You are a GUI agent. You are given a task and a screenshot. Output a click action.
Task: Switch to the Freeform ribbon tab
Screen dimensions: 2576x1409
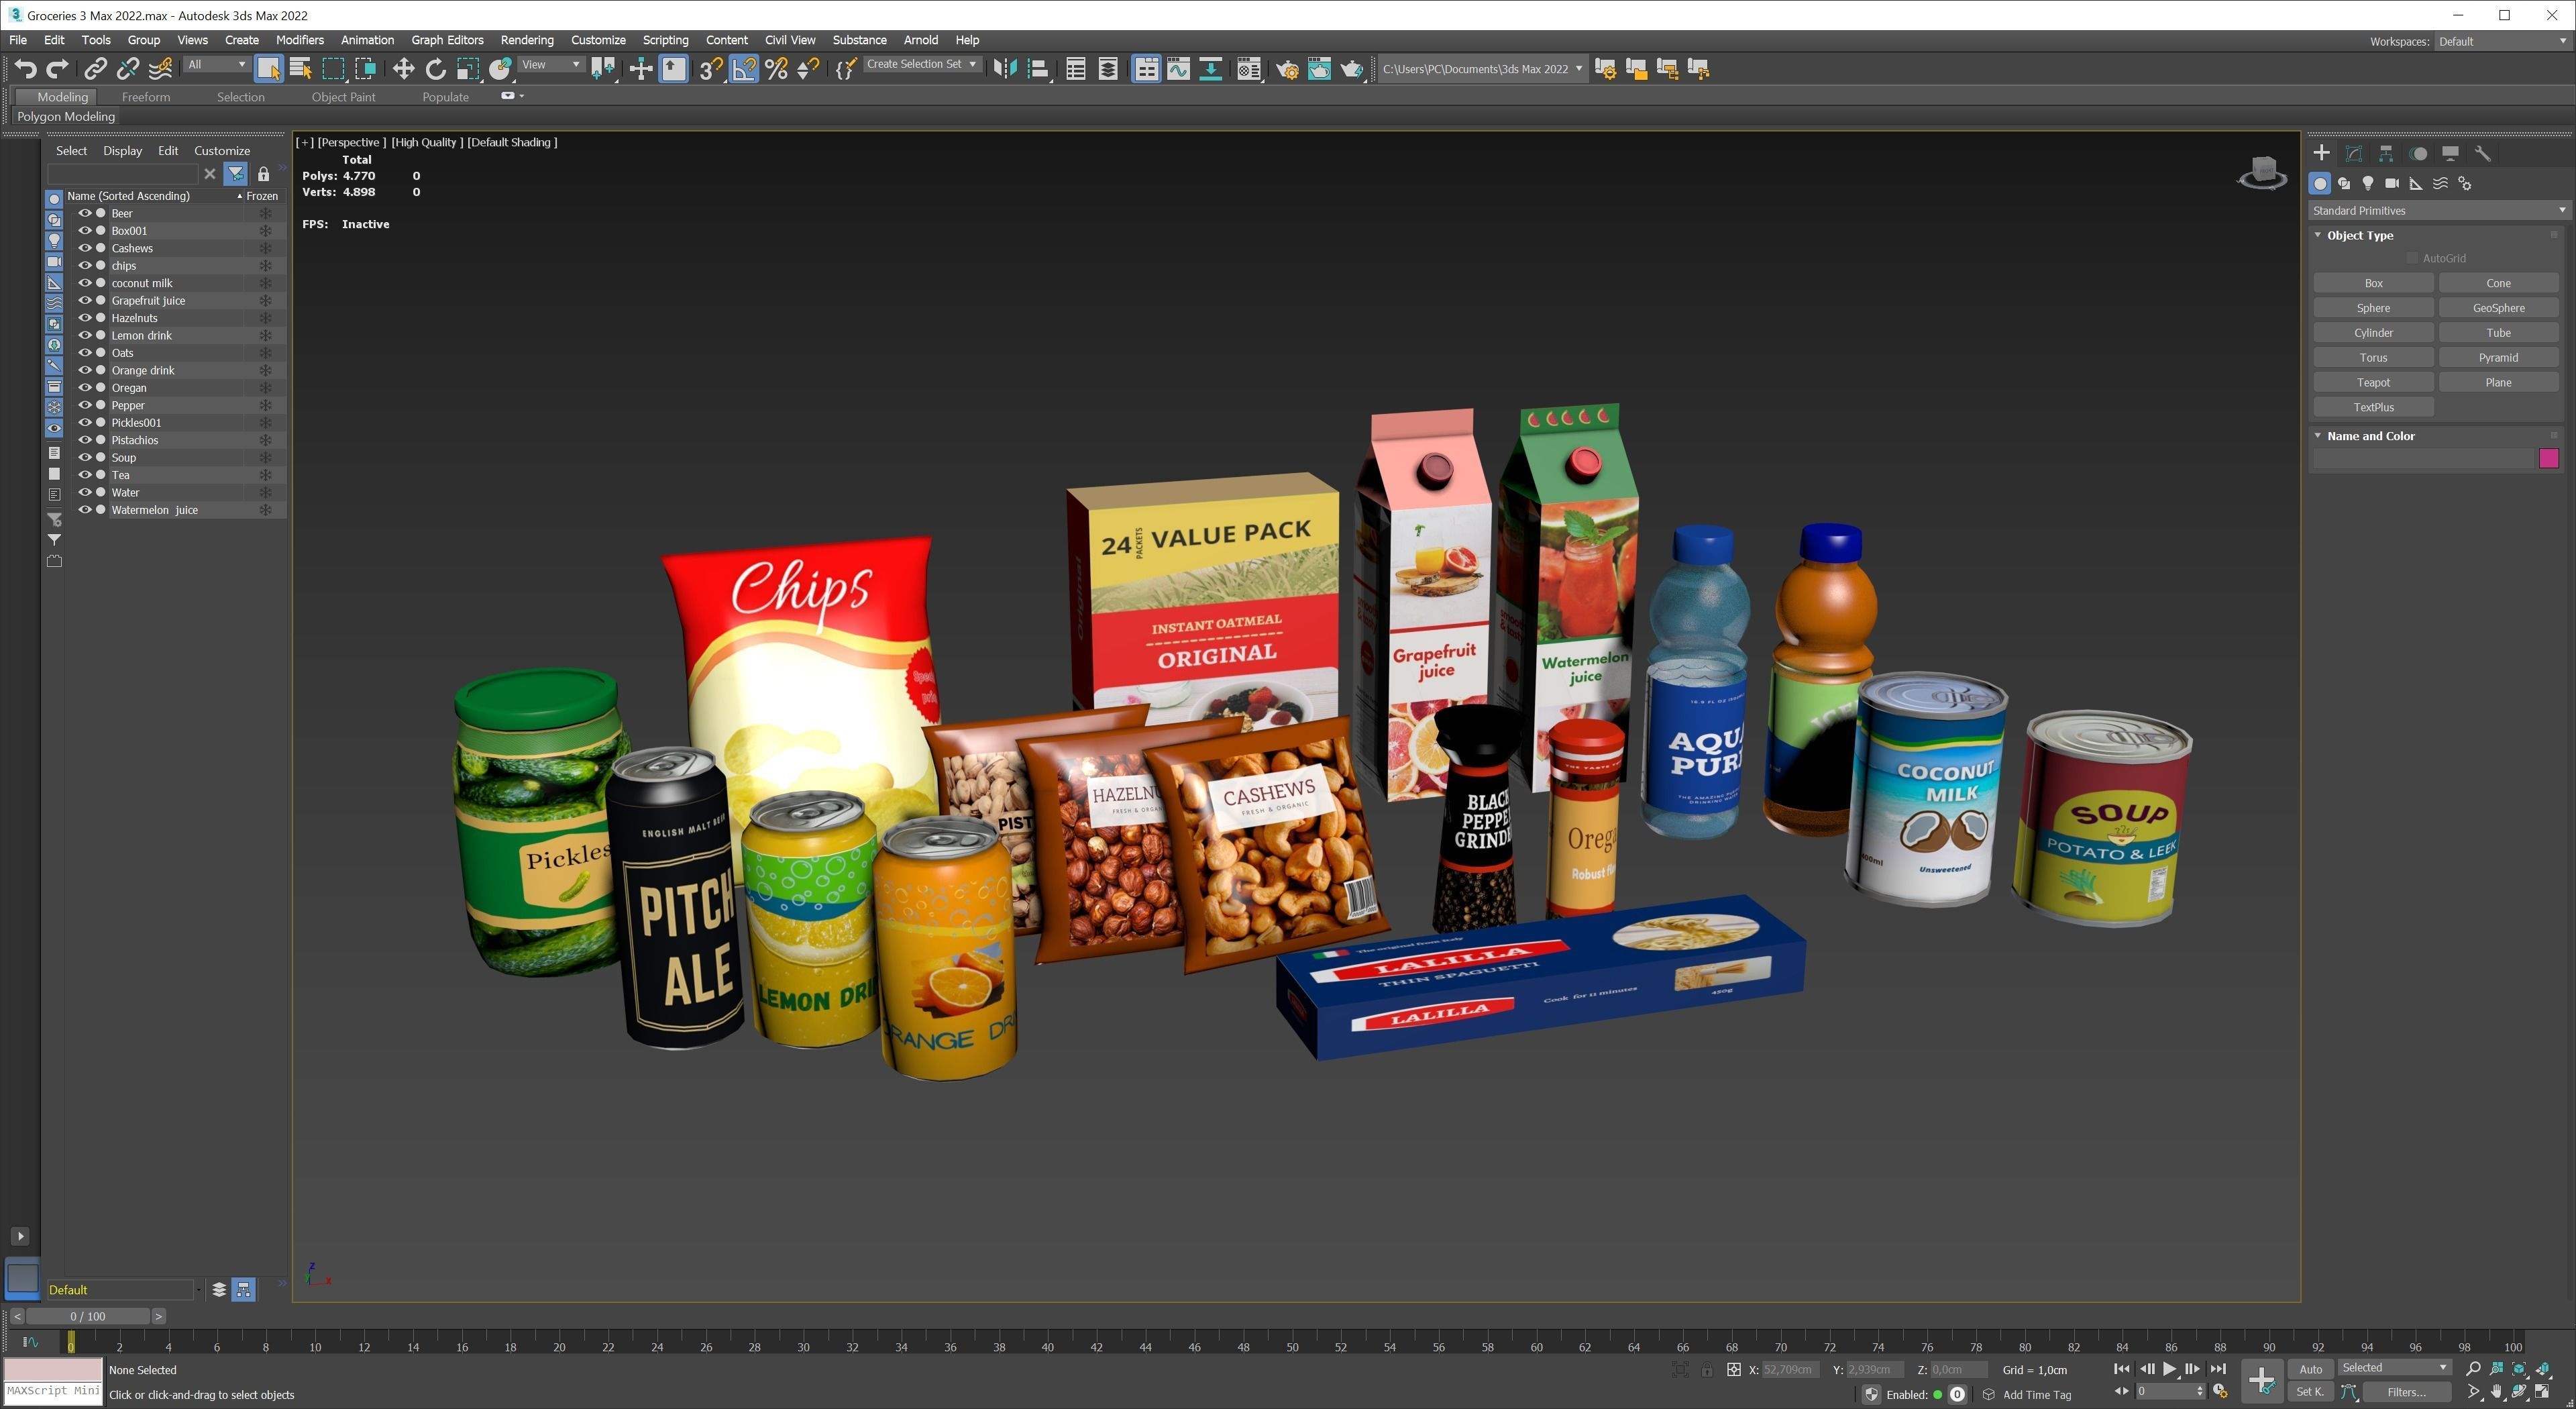[x=146, y=97]
